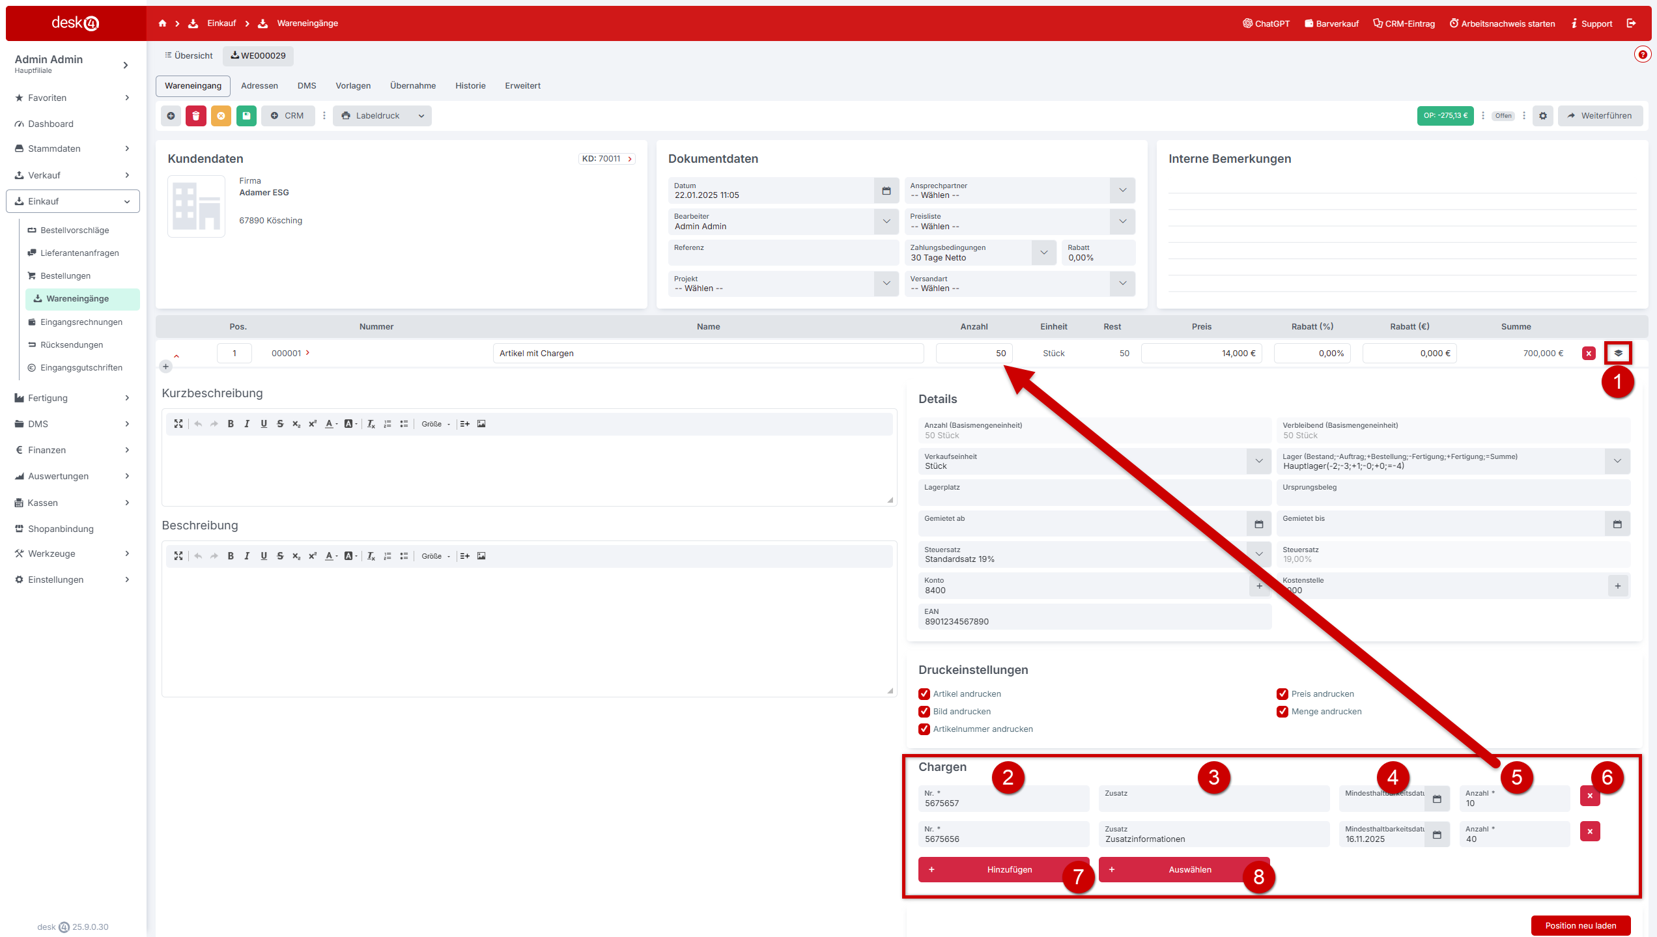Click the Position neu laden button

1580,925
